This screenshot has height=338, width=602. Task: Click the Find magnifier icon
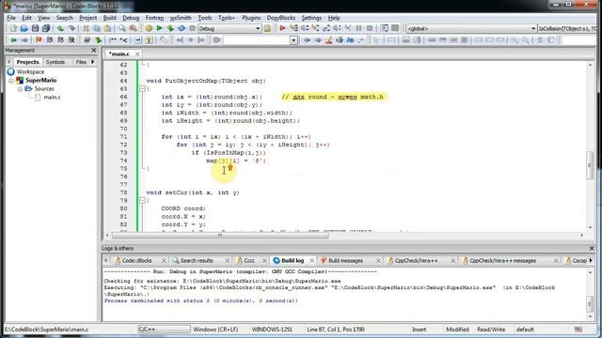pyautogui.click(x=122, y=28)
